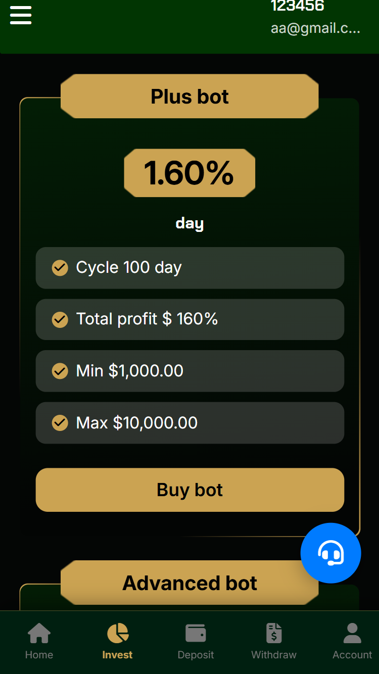Click checkmark beside Min $1,000.00
The image size is (379, 674).
[x=60, y=371]
